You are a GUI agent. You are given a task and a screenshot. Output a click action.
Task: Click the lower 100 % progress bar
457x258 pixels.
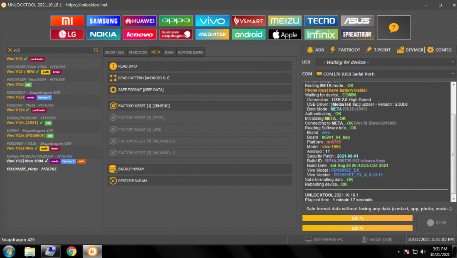click(x=357, y=228)
